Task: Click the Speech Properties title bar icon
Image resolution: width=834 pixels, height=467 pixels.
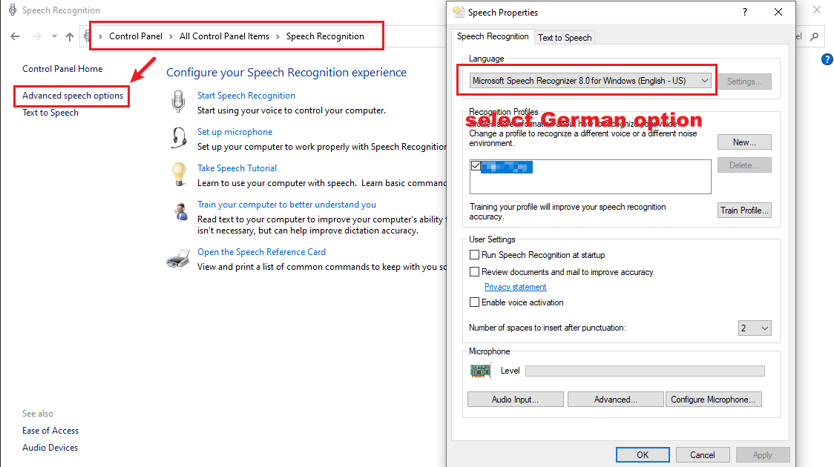Action: coord(458,12)
